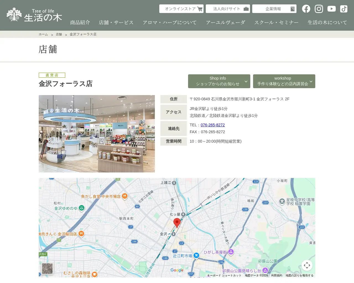Screen dimensions: 354x283
Task: Open 生活の木について menu
Action: pos(327,22)
